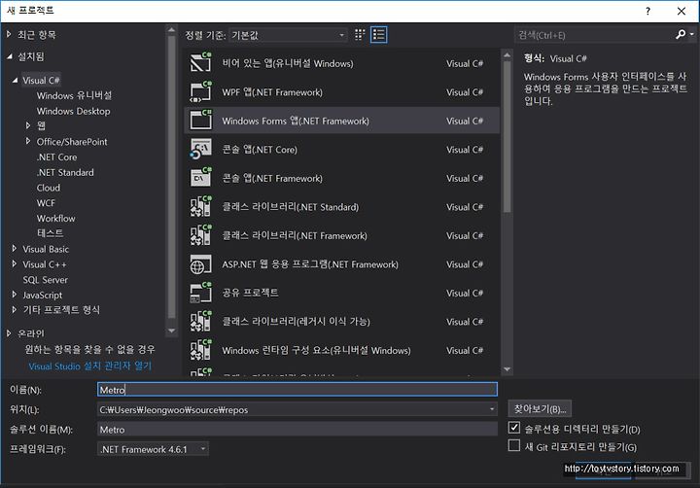Click the 검색(Ctrl+E) search box
The height and width of the screenshot is (488, 700).
click(596, 35)
